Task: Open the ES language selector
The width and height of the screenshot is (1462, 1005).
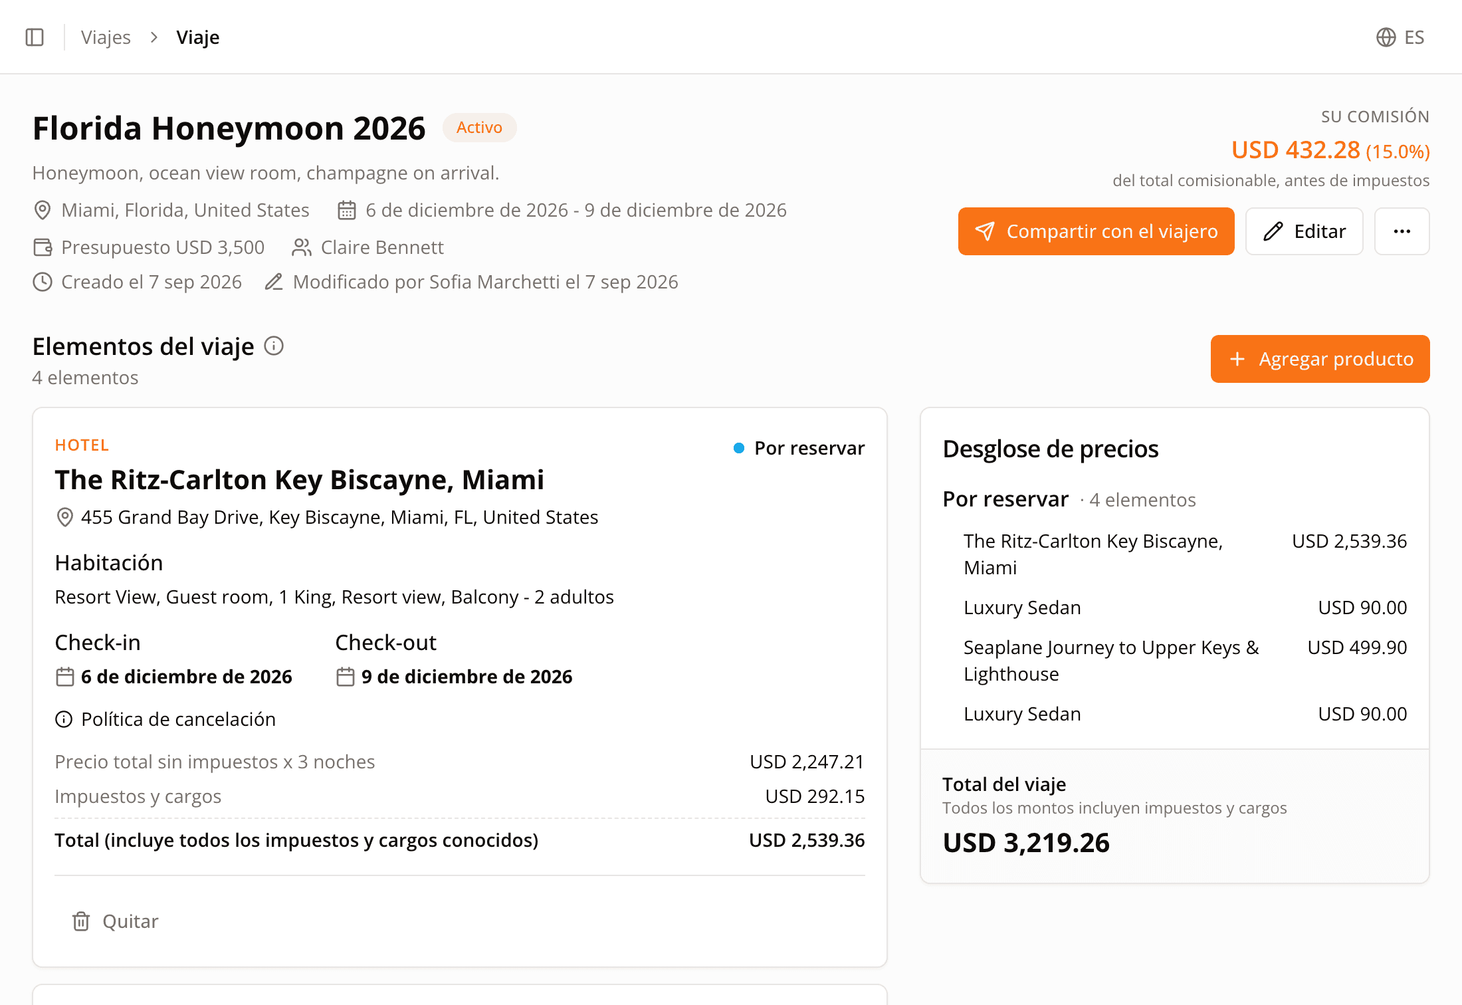Action: [x=1400, y=37]
